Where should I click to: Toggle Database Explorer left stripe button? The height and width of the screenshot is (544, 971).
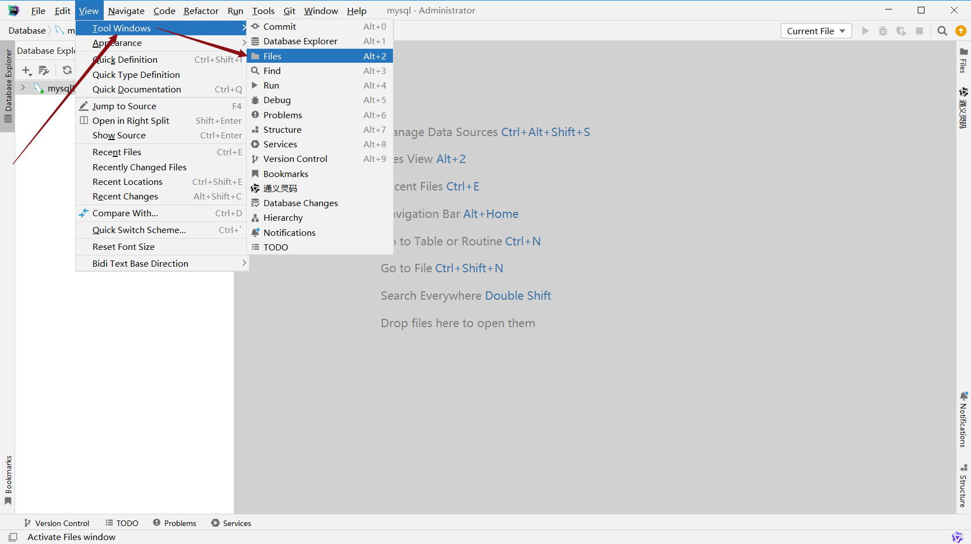coord(8,86)
